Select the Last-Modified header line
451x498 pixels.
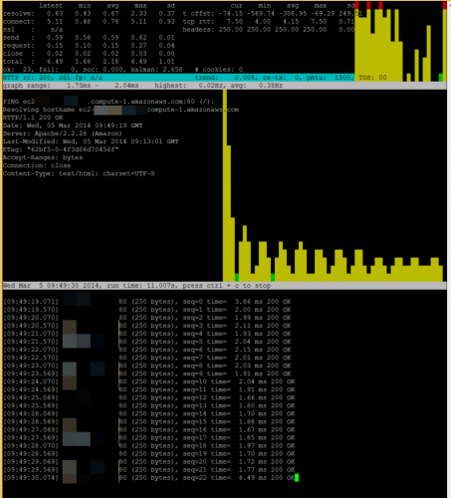91,141
